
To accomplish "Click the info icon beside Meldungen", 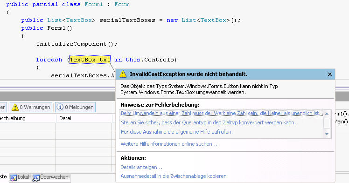I will (x=60, y=107).
